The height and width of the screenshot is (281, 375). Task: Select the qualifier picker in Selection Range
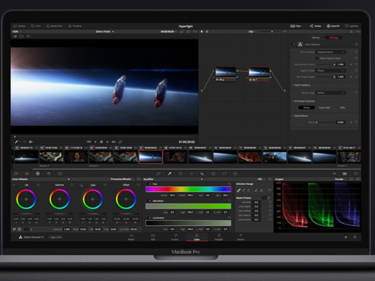point(239,190)
